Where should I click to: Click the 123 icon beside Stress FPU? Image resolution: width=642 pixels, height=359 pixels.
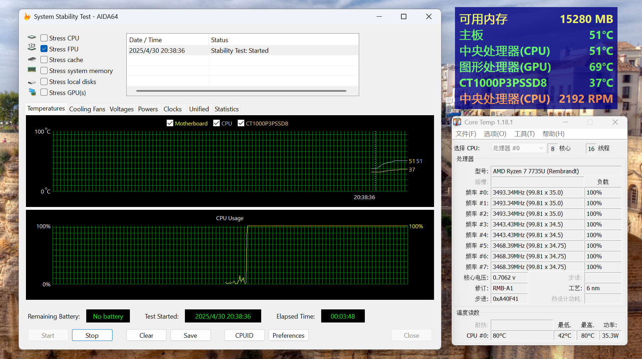click(32, 47)
